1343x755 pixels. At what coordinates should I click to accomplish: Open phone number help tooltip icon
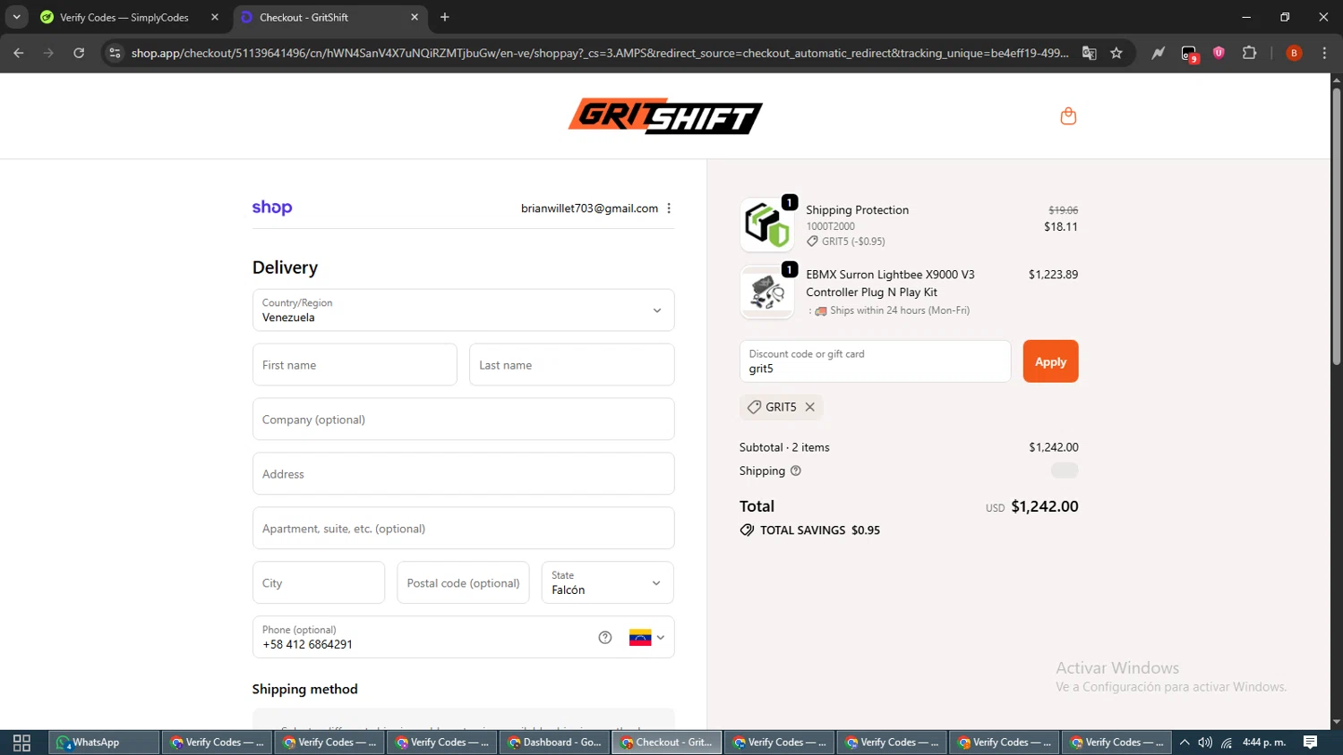[x=605, y=638]
